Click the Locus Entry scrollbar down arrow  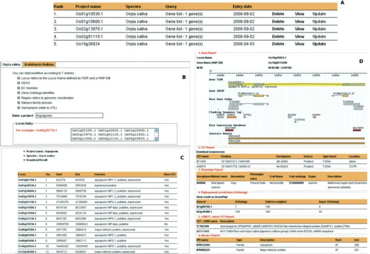[156, 139]
